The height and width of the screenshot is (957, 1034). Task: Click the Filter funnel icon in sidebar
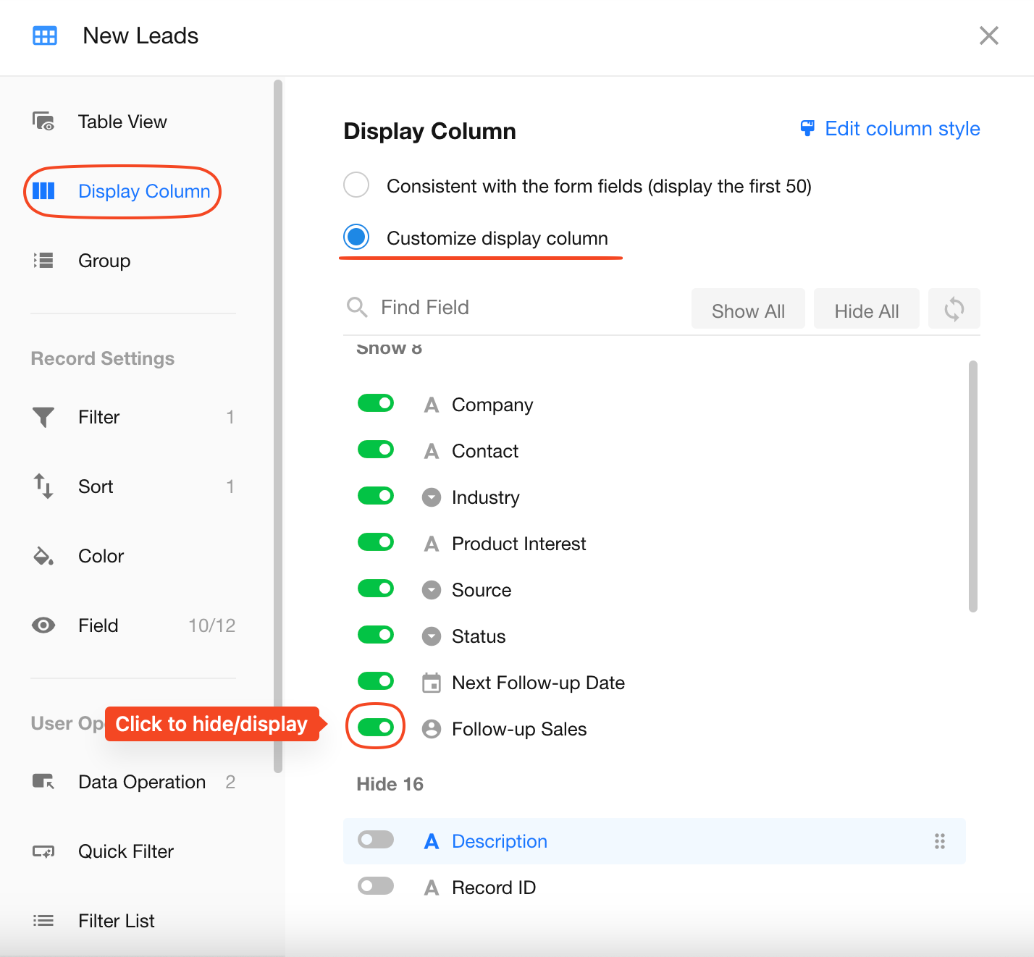coord(43,417)
